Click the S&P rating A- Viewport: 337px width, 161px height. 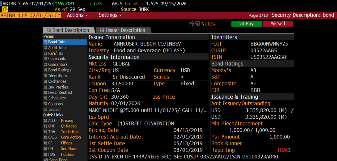point(253,77)
